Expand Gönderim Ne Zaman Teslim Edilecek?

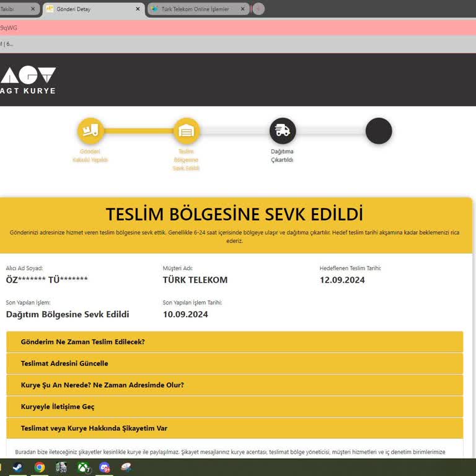[x=235, y=342]
